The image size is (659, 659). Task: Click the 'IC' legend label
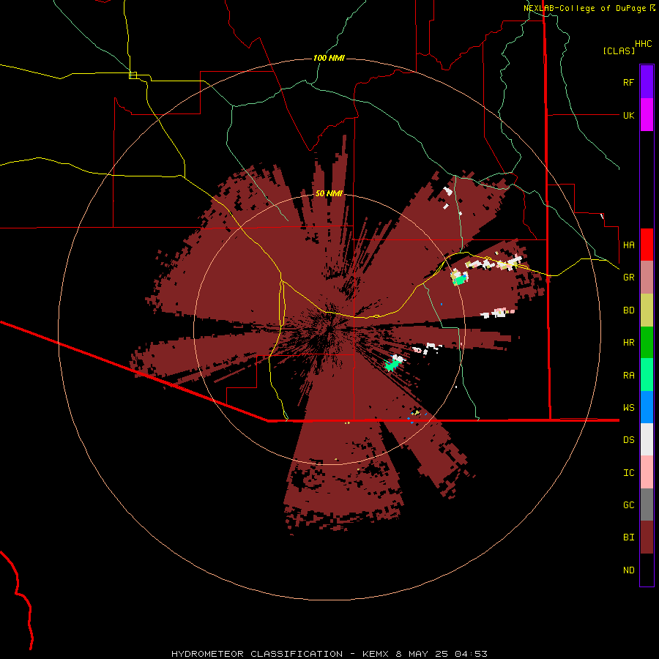628,473
